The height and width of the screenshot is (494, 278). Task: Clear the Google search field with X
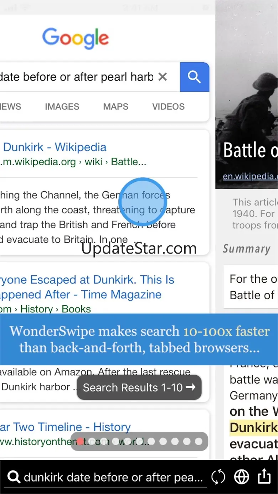(x=163, y=77)
